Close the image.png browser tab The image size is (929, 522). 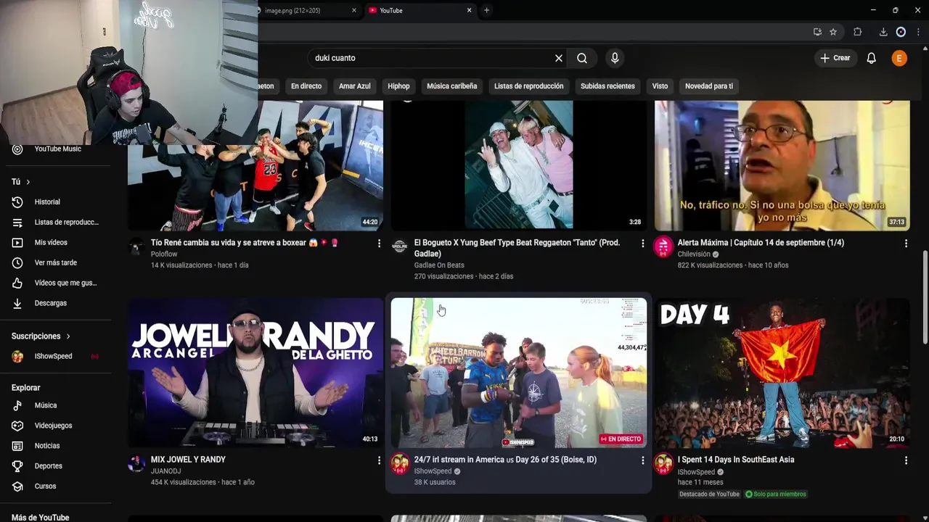[354, 10]
